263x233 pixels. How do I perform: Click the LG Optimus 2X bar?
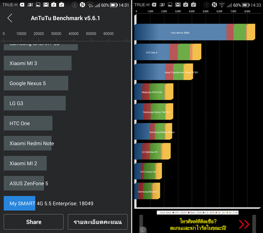coord(153,151)
